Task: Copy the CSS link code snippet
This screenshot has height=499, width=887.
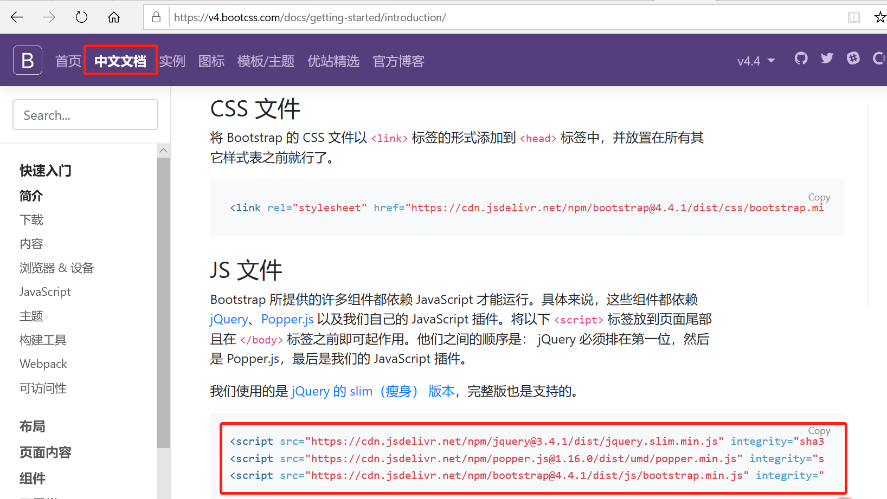Action: pyautogui.click(x=819, y=197)
